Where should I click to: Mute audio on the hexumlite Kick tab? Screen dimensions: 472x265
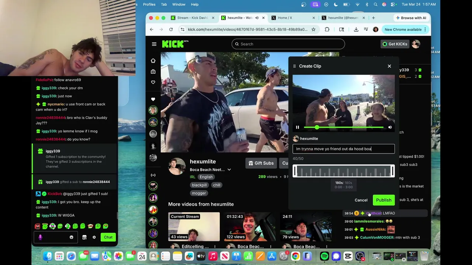[x=257, y=18]
